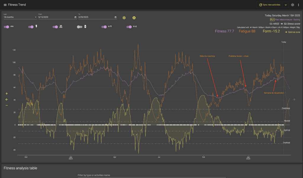Open the To date calendar picker
Image resolution: width=303 pixels, height=178 pixels.
(116, 17)
